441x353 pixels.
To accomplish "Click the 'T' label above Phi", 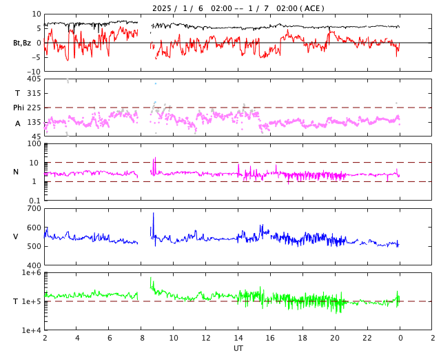I will 17,93.
